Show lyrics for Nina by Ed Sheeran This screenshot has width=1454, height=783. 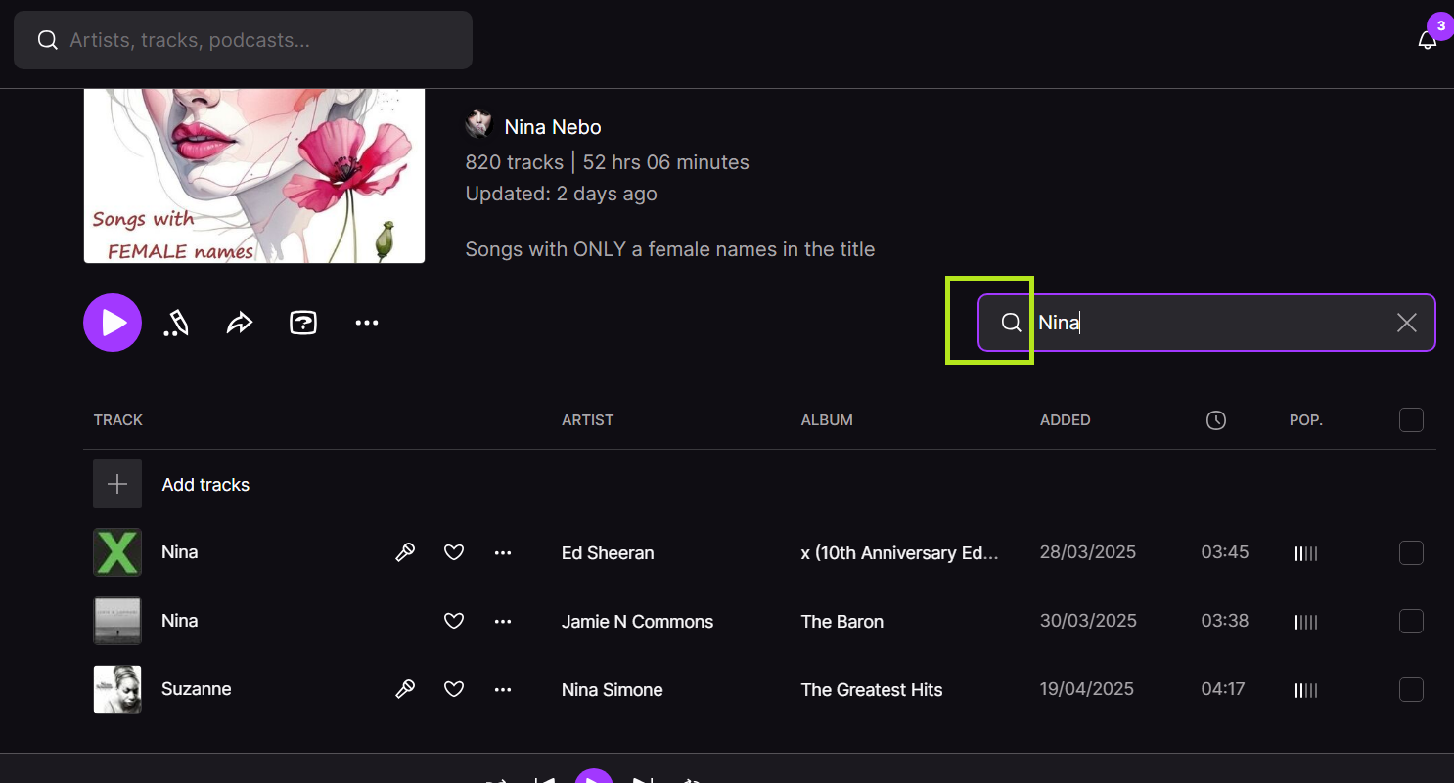(405, 552)
